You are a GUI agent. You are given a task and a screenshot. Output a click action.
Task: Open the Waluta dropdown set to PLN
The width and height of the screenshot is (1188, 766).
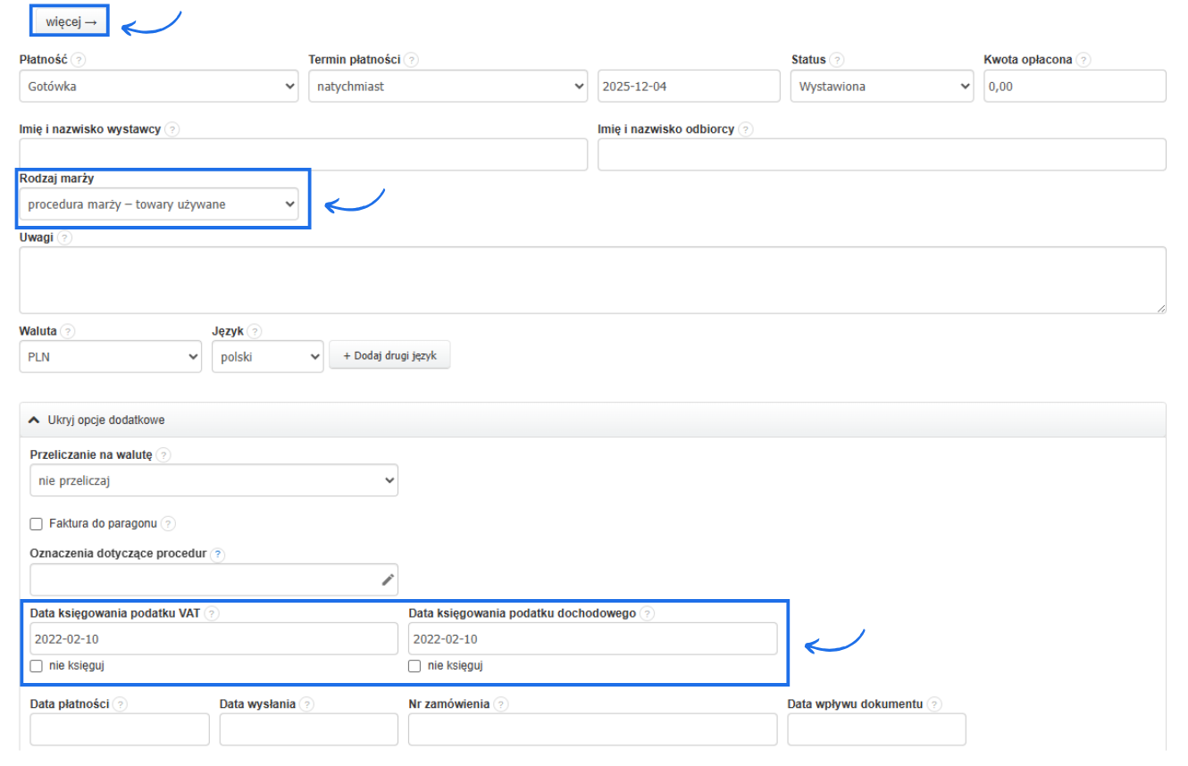click(x=110, y=357)
